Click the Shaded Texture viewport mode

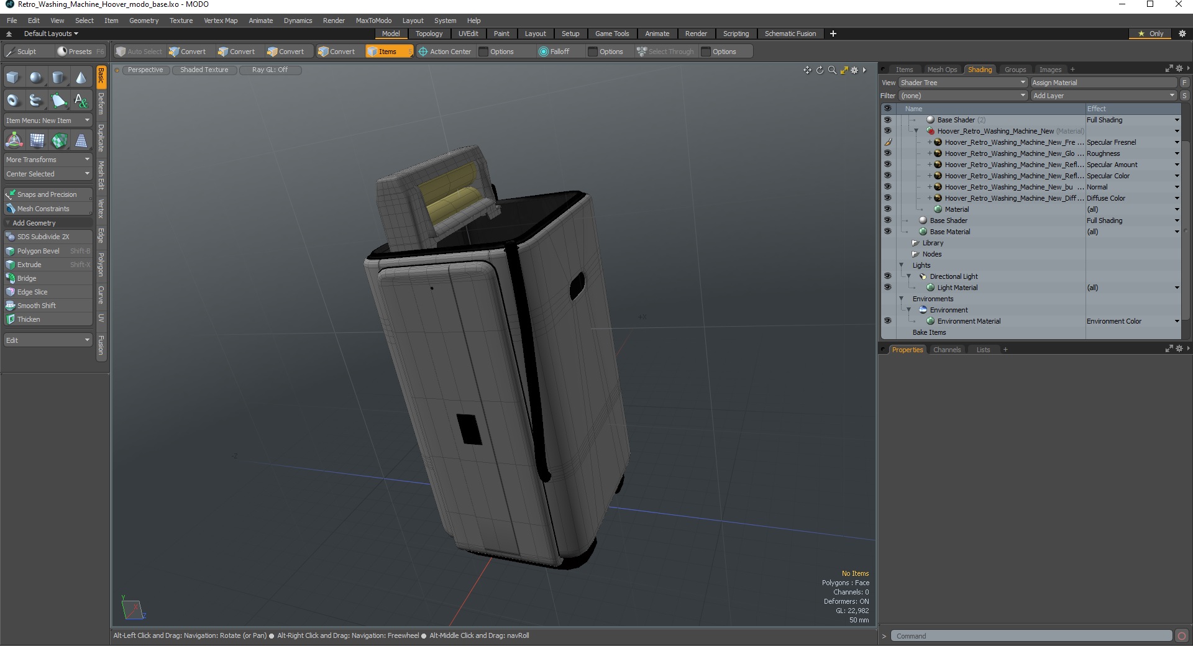[x=204, y=70]
